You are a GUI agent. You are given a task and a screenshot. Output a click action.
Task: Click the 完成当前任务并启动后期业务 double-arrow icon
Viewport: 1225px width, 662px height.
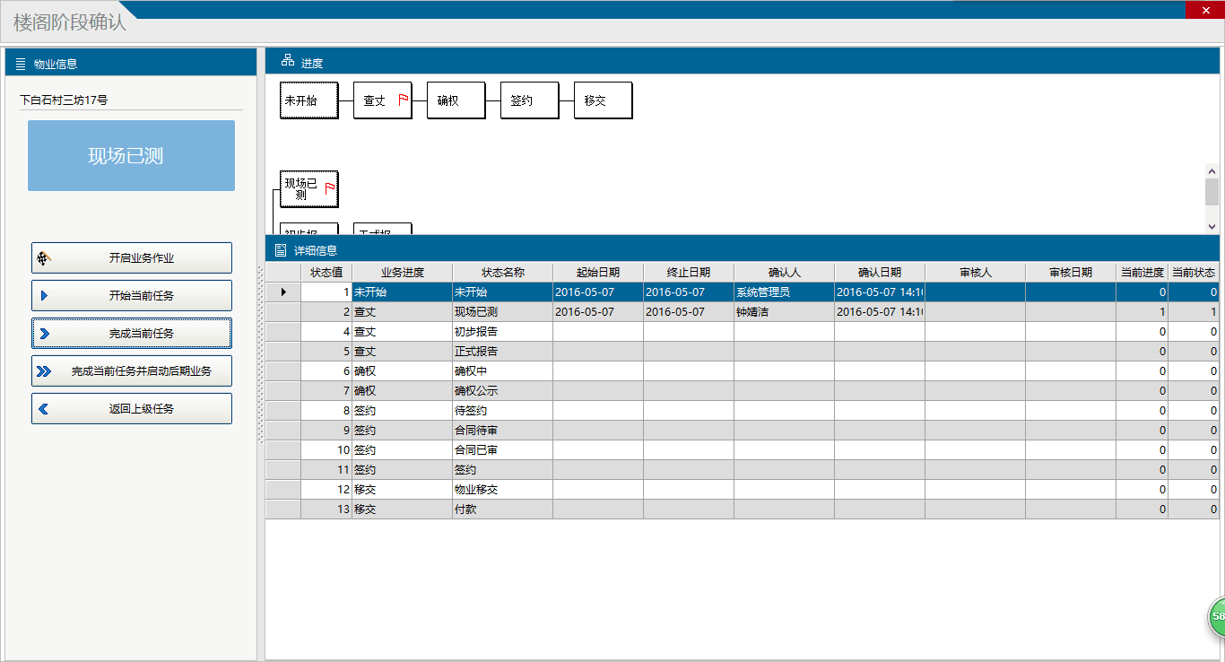pos(44,371)
